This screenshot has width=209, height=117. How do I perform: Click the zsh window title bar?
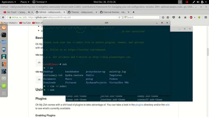tap(106, 23)
